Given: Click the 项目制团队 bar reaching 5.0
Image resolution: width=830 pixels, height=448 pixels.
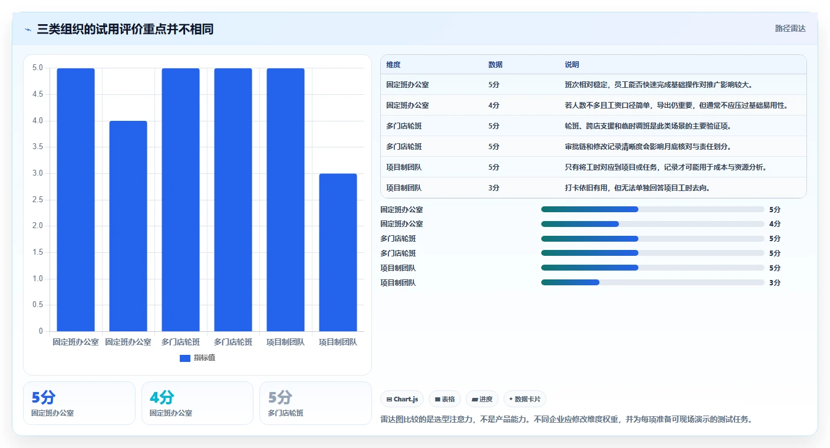Looking at the screenshot, I should click(285, 200).
